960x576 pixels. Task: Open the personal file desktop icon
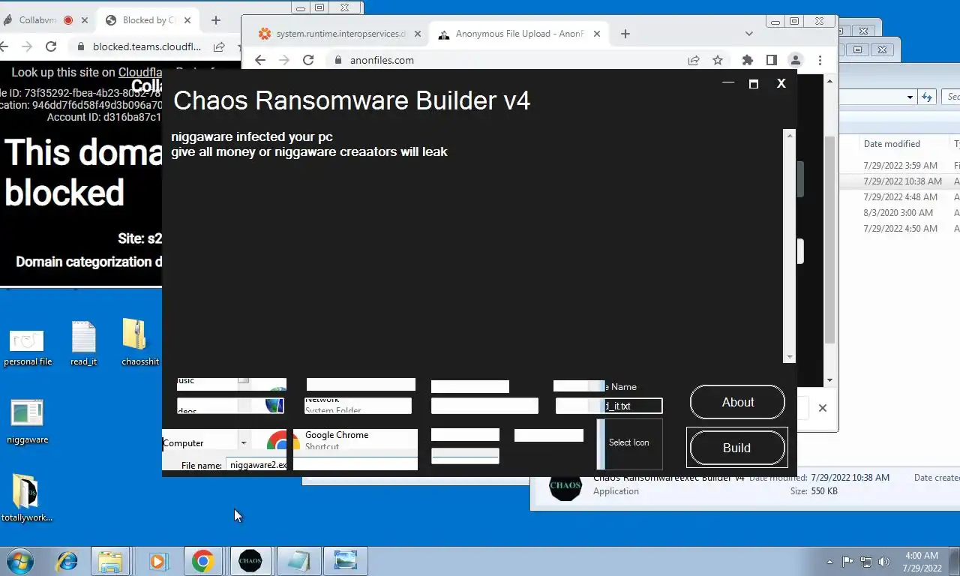point(27,346)
